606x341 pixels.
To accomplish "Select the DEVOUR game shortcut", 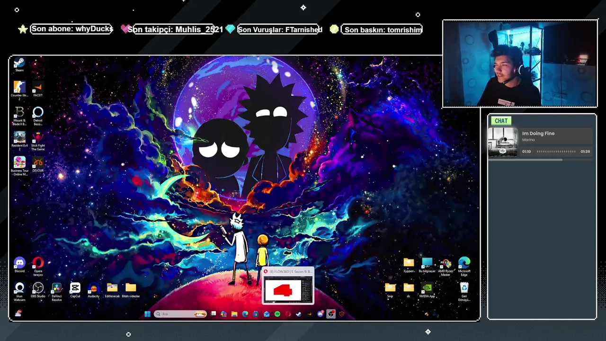I will click(x=38, y=164).
